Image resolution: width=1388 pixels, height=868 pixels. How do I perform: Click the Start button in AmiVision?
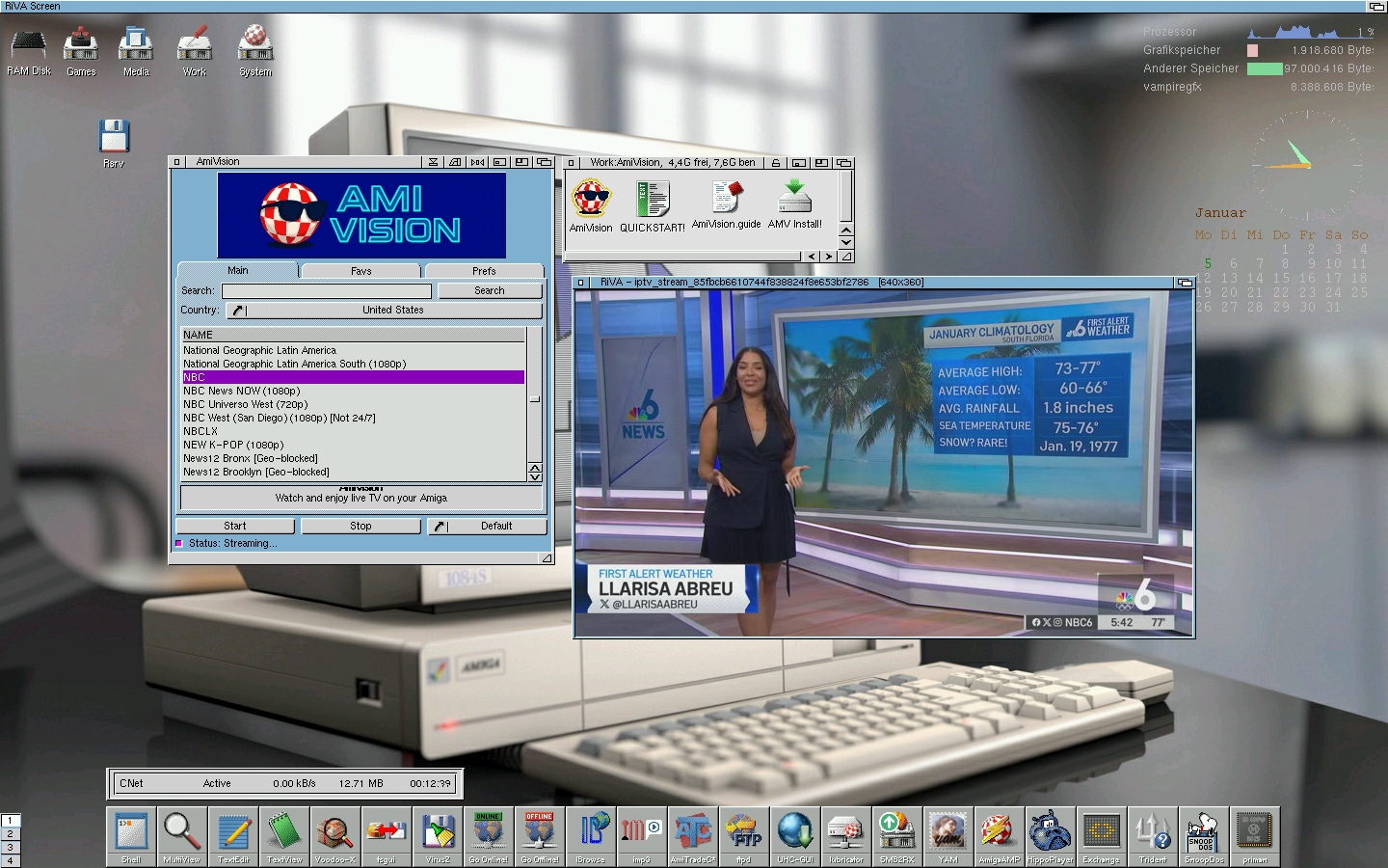click(235, 527)
